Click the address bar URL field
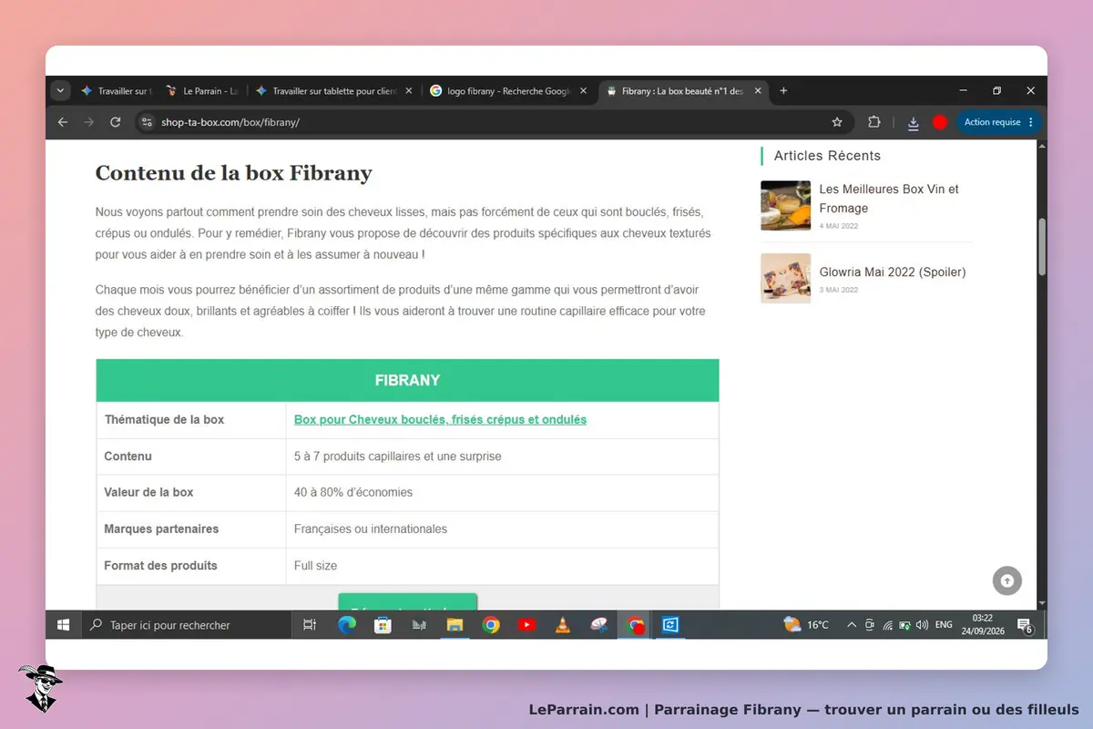 click(x=492, y=122)
